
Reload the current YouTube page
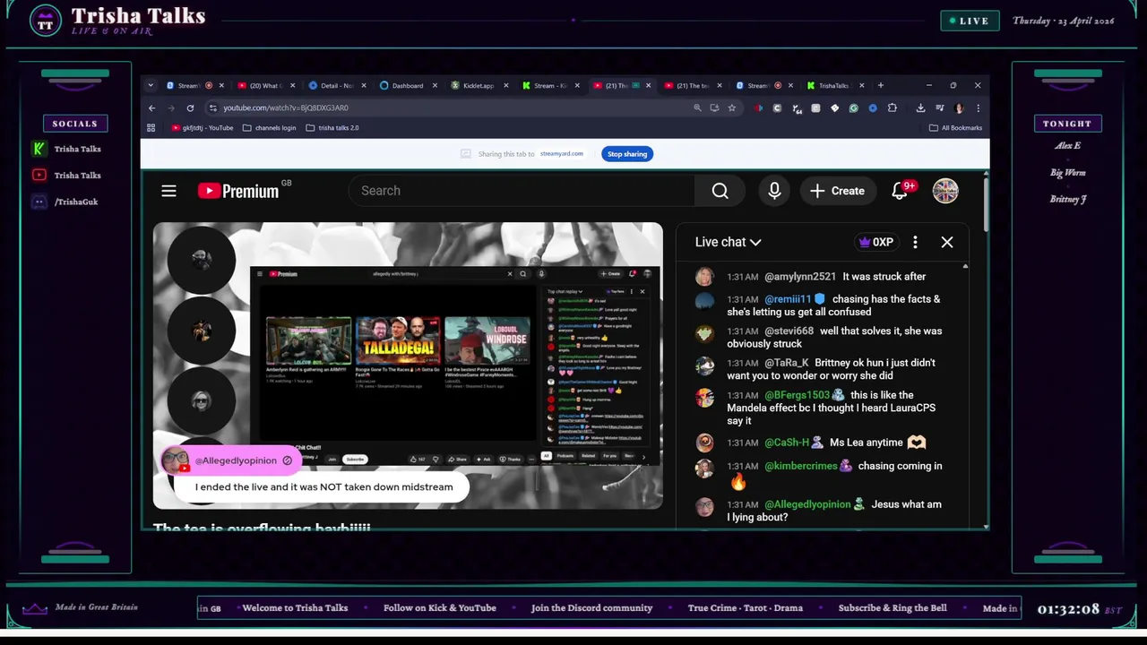click(x=190, y=107)
